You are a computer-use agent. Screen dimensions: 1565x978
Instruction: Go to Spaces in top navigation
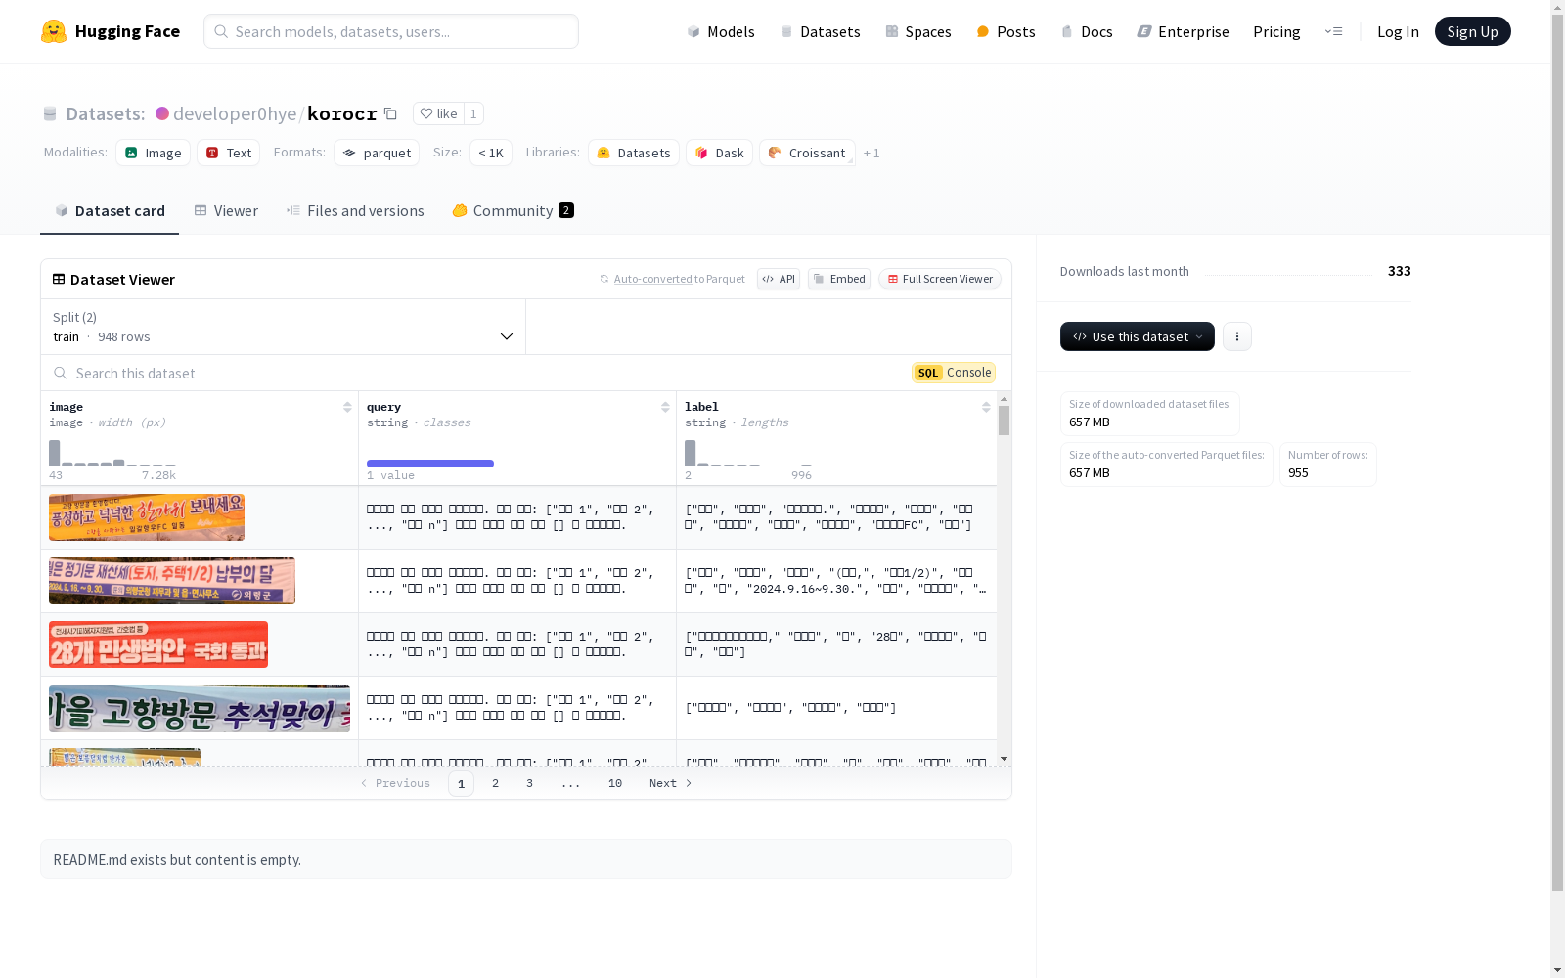click(918, 31)
